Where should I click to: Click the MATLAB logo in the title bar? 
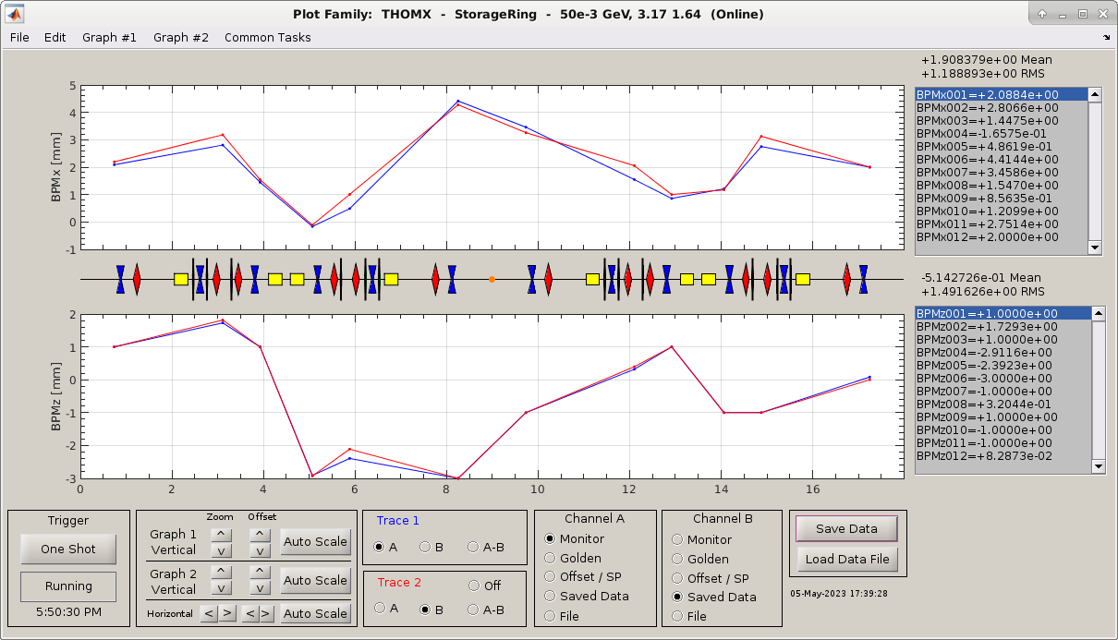coord(17,14)
